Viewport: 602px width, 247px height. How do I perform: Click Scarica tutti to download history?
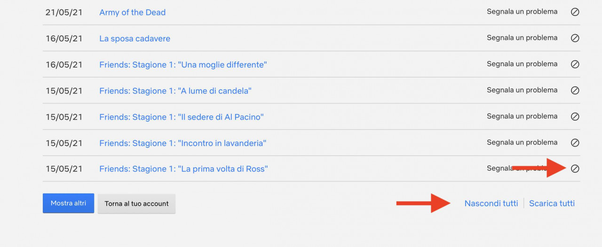click(552, 203)
